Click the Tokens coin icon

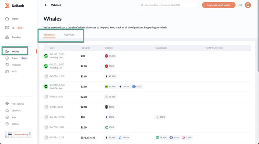(7, 58)
